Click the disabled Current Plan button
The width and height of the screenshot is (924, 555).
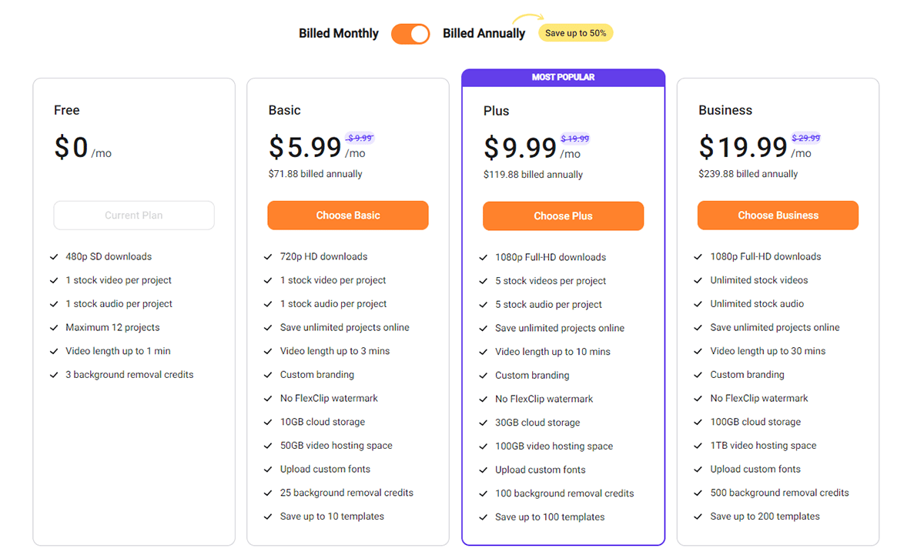point(134,216)
